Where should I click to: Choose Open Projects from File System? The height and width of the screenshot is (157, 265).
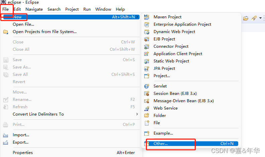pos(45,32)
